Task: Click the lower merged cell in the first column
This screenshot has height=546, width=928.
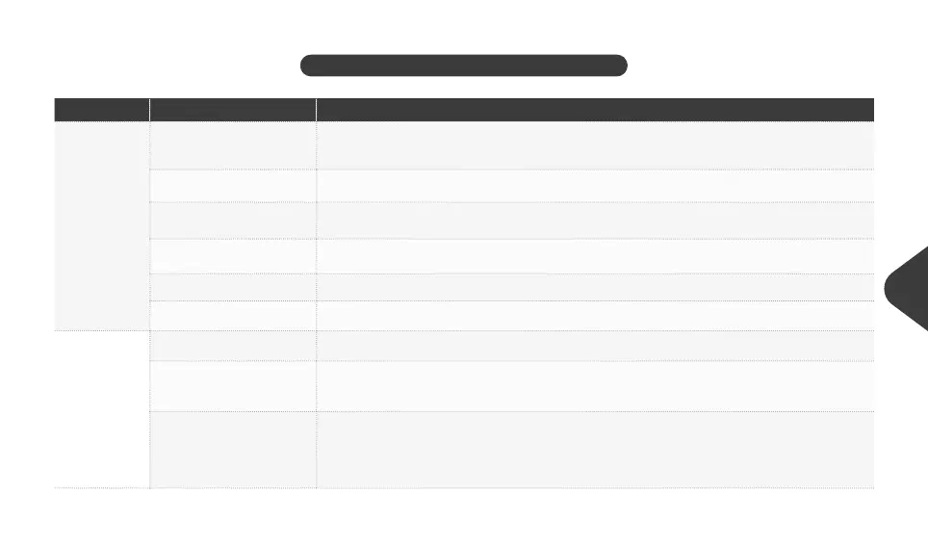Action: coord(101,409)
